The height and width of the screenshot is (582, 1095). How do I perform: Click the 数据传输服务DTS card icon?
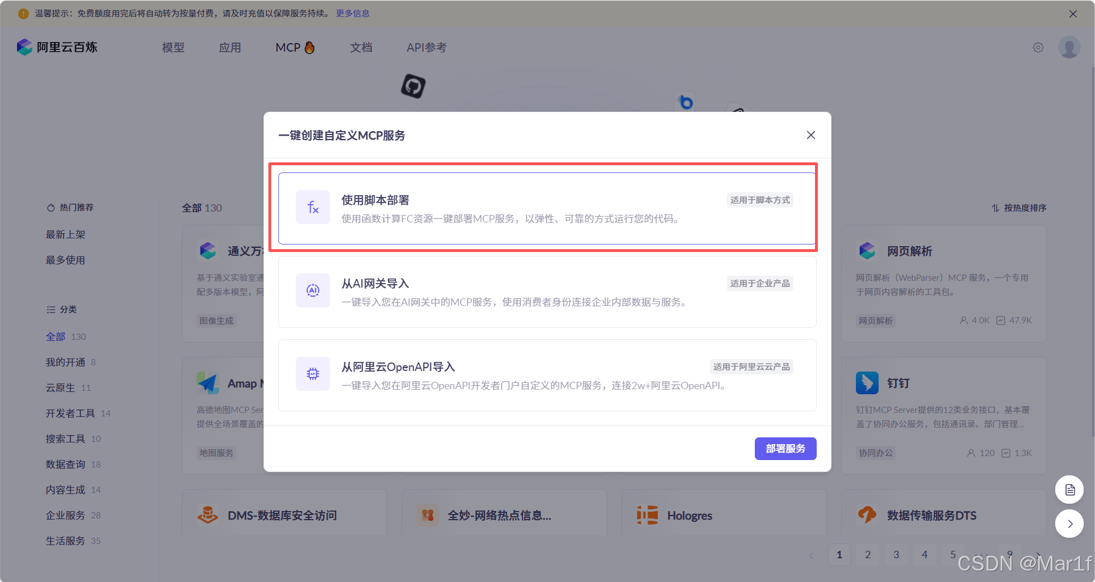(x=867, y=515)
